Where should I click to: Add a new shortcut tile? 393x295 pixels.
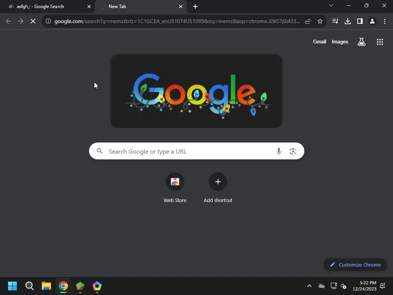click(218, 187)
